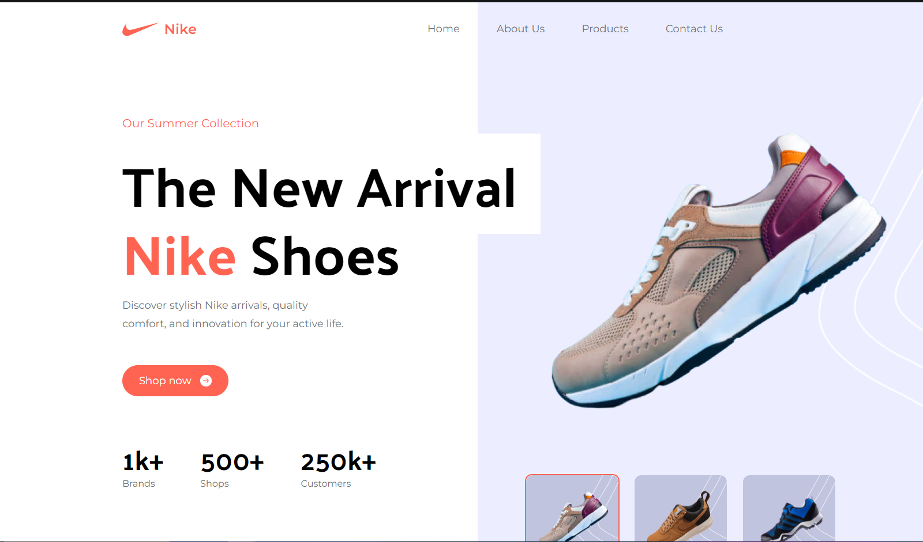Click the Our Summer Collection label
This screenshot has width=923, height=542.
click(190, 123)
